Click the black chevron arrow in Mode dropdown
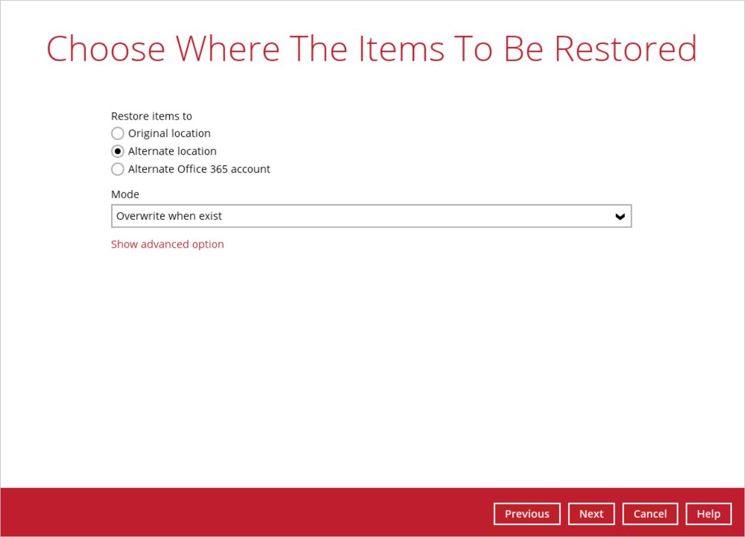745x537 pixels. click(x=620, y=217)
